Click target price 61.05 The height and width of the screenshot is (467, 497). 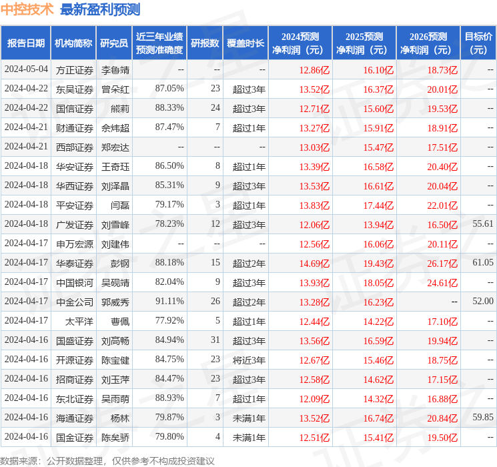(x=483, y=262)
